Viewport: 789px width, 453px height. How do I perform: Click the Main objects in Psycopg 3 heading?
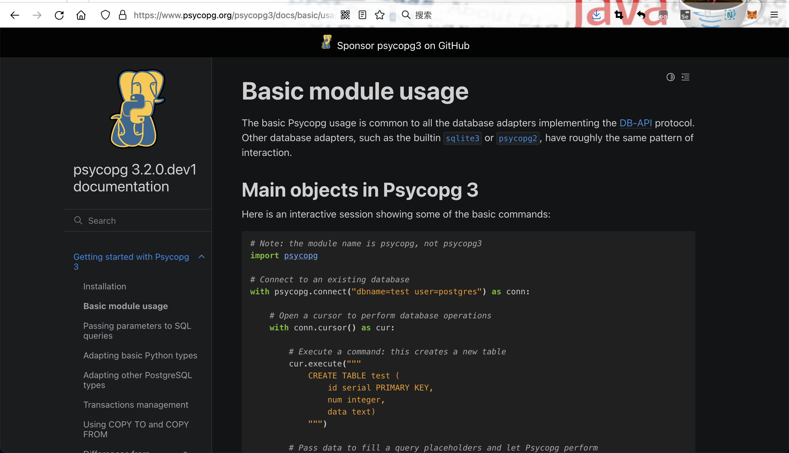point(360,190)
